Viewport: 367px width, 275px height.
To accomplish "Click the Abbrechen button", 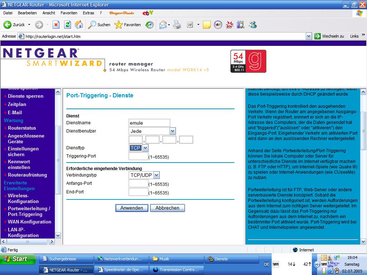I will (167, 208).
